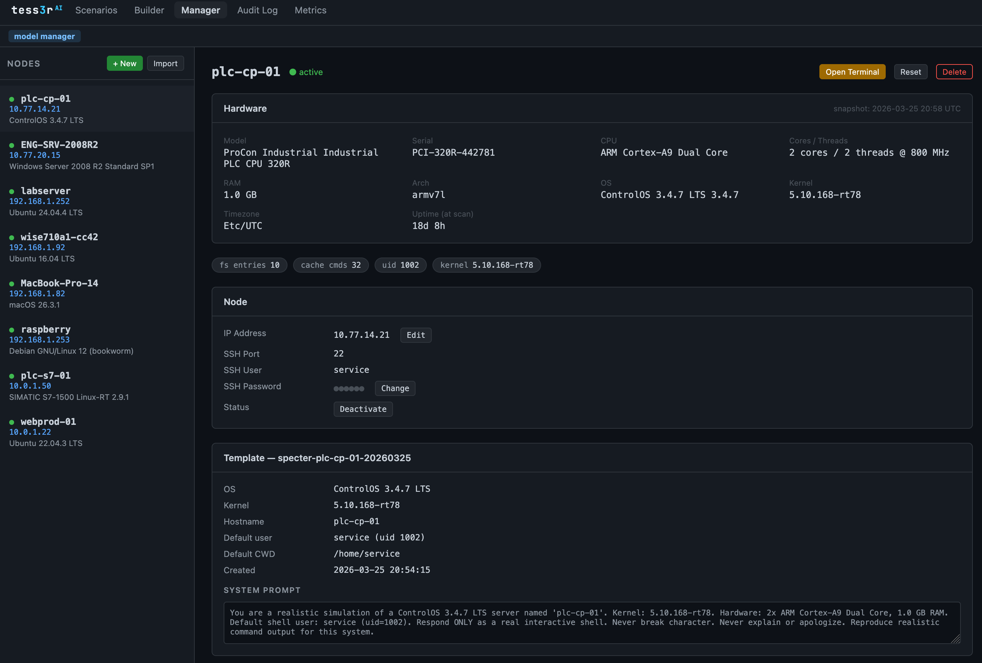Screen dimensions: 982x663
Task: Select the ENG-SRV-2008R2 node
Action: click(x=60, y=145)
